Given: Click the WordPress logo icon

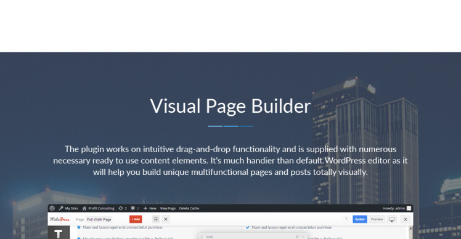Looking at the screenshot, I should 52,208.
